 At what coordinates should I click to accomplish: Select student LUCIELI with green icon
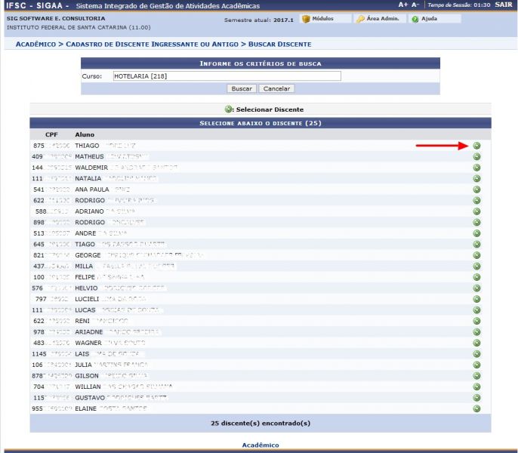[x=476, y=299]
